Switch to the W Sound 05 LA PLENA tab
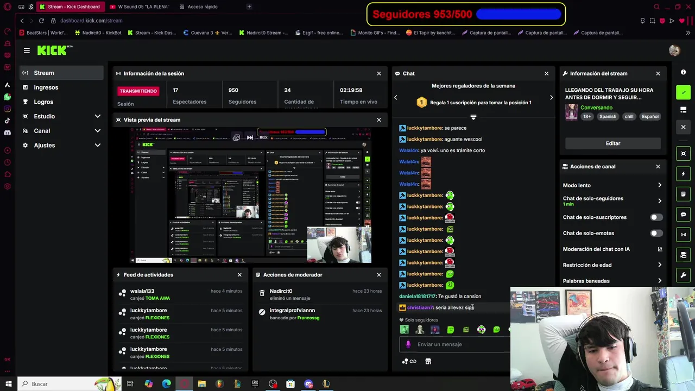 point(140,7)
